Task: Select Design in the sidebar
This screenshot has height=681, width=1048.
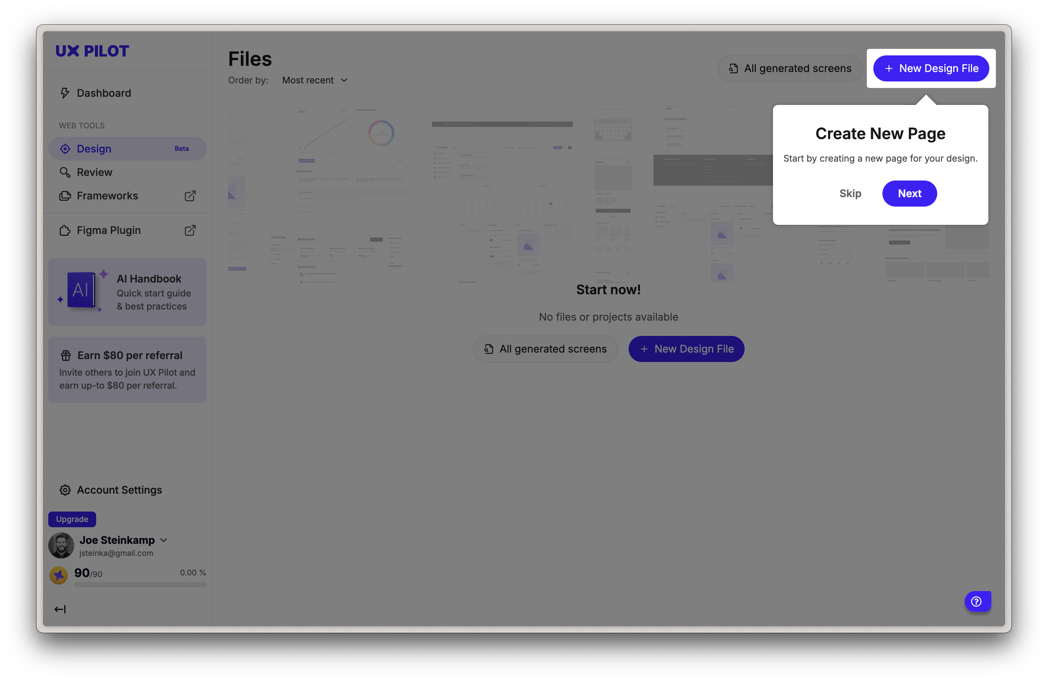Action: point(94,149)
